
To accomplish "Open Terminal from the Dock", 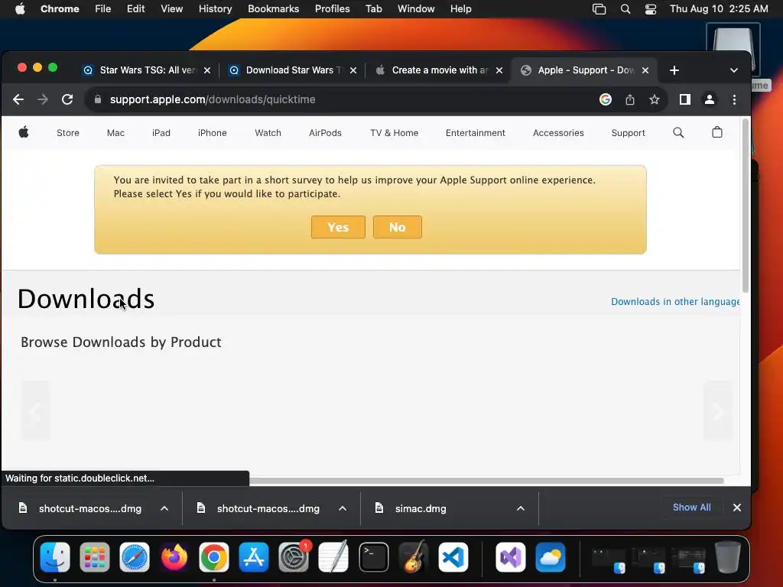I will [x=373, y=557].
